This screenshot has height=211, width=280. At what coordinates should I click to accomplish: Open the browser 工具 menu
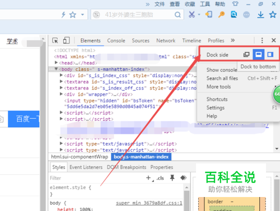(205, 4)
